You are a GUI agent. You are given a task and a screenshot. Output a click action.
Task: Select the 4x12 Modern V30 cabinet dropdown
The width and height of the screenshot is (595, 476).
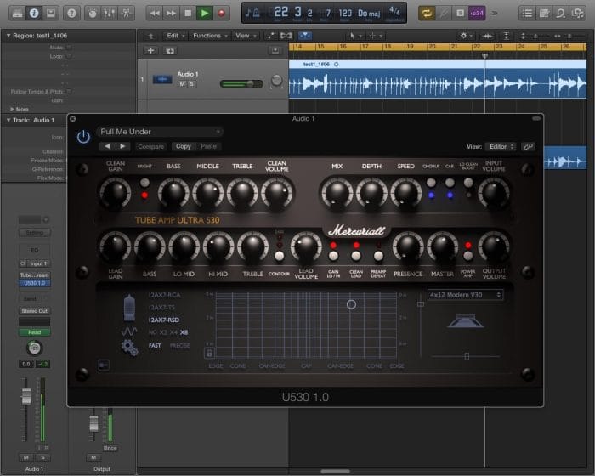(x=465, y=295)
